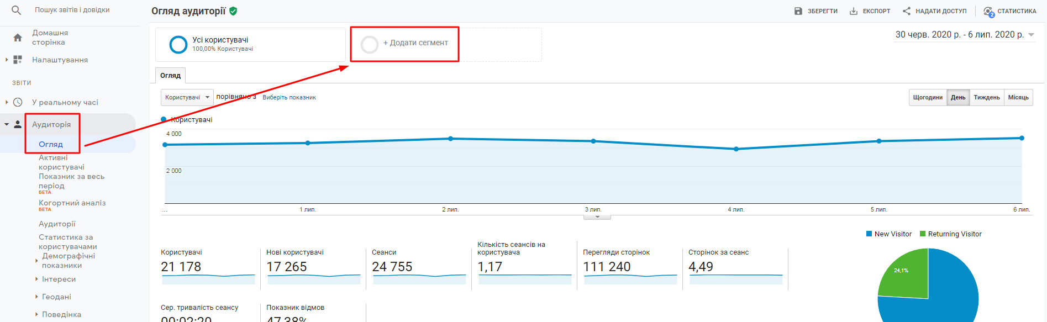
Task: Open Активні користувачі report
Action: tap(61, 162)
